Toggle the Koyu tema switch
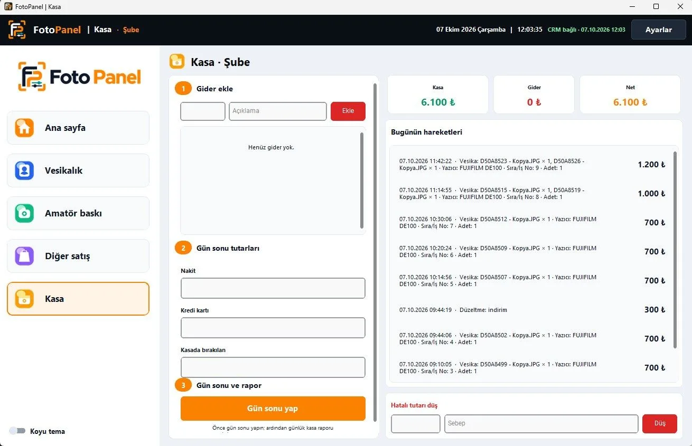 pyautogui.click(x=17, y=431)
